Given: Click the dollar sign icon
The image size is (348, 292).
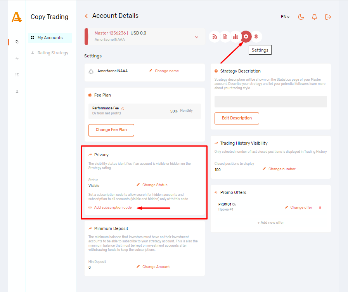Looking at the screenshot, I should (256, 37).
